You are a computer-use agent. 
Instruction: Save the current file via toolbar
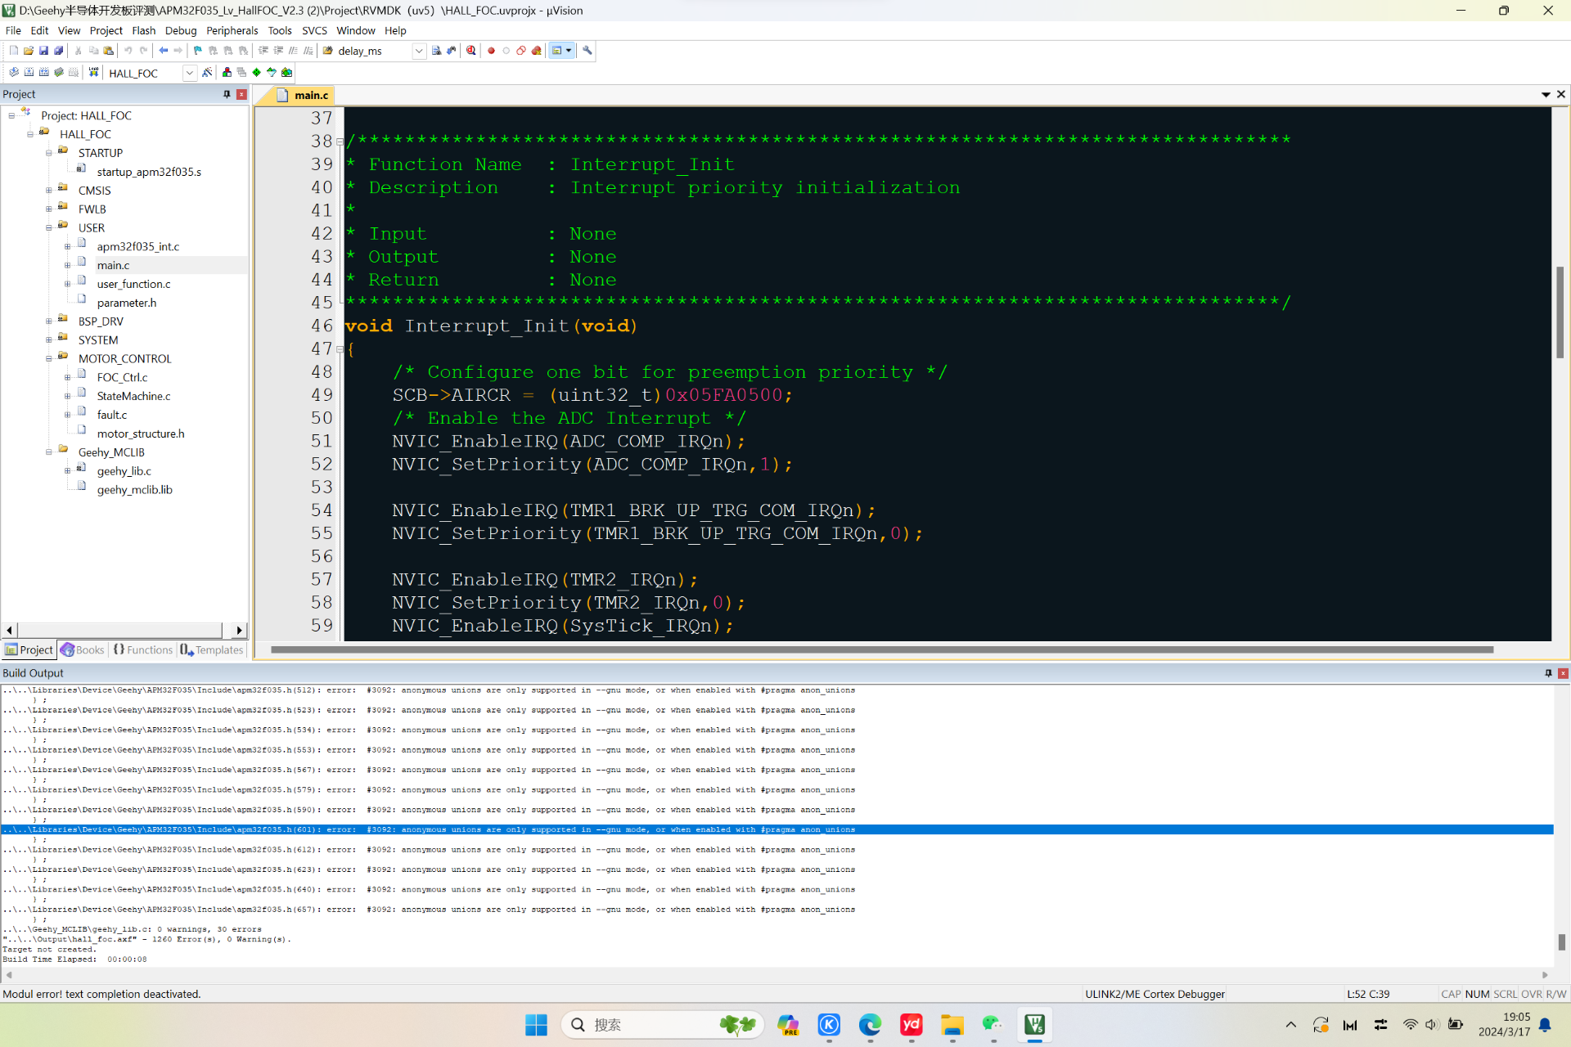(x=43, y=51)
